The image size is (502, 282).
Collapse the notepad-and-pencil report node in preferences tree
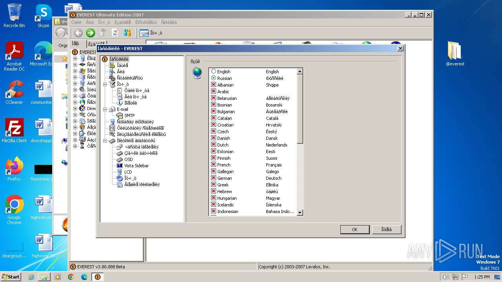[x=105, y=84]
